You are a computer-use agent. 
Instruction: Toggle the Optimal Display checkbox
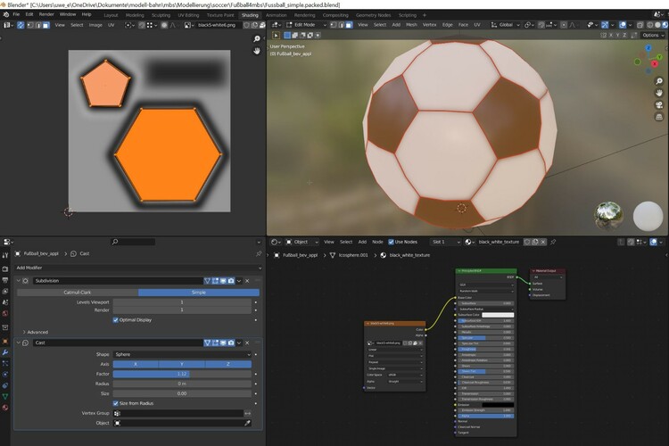click(116, 319)
